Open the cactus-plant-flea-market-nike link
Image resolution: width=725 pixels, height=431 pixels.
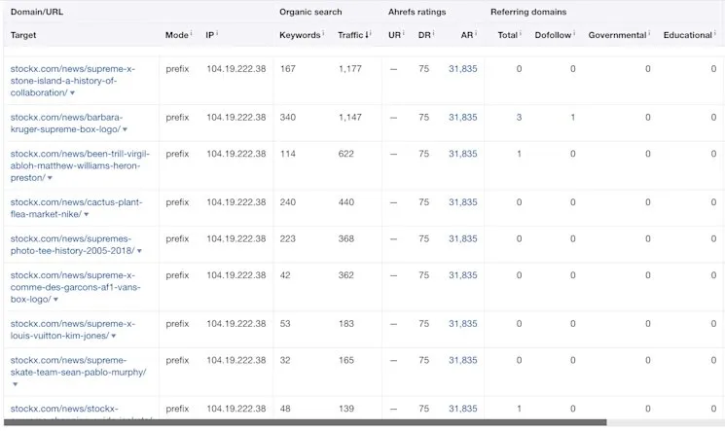click(x=76, y=208)
